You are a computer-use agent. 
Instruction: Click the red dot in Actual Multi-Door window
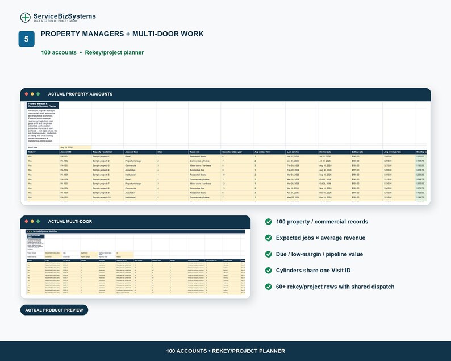tap(27, 221)
